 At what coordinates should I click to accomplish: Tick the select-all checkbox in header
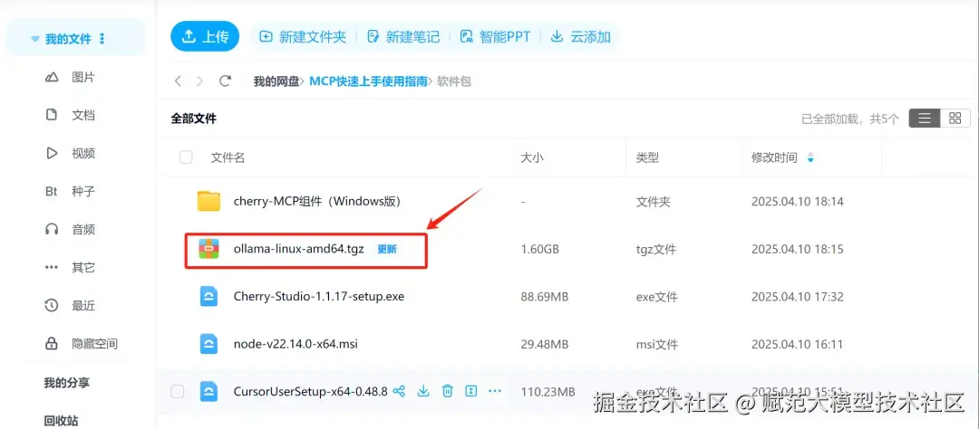tap(186, 157)
